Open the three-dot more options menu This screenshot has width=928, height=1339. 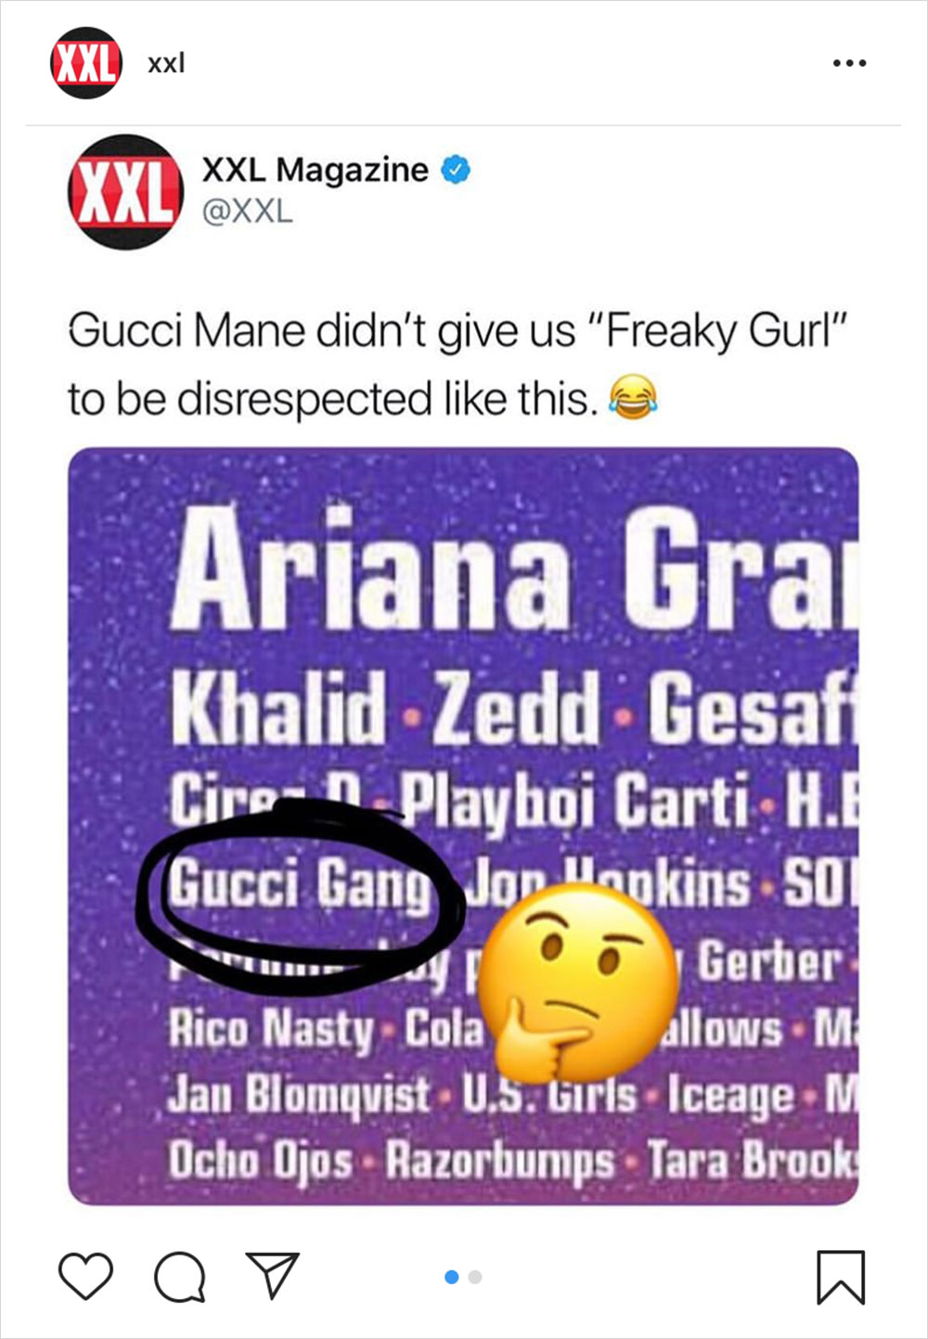[x=849, y=63]
